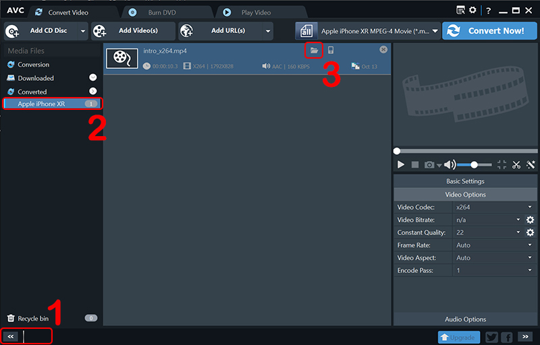Remove intro_x264.mp4 with its X button
Viewport: 540px width, 345px height.
383,49
